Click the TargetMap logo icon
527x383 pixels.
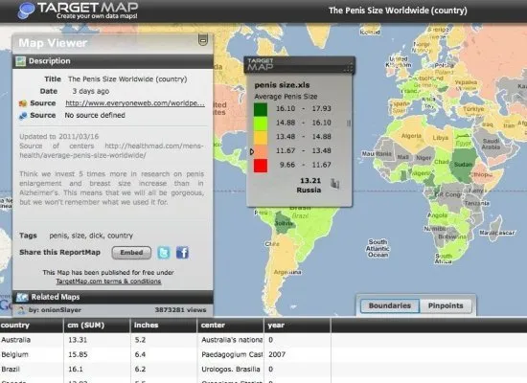coord(27,10)
